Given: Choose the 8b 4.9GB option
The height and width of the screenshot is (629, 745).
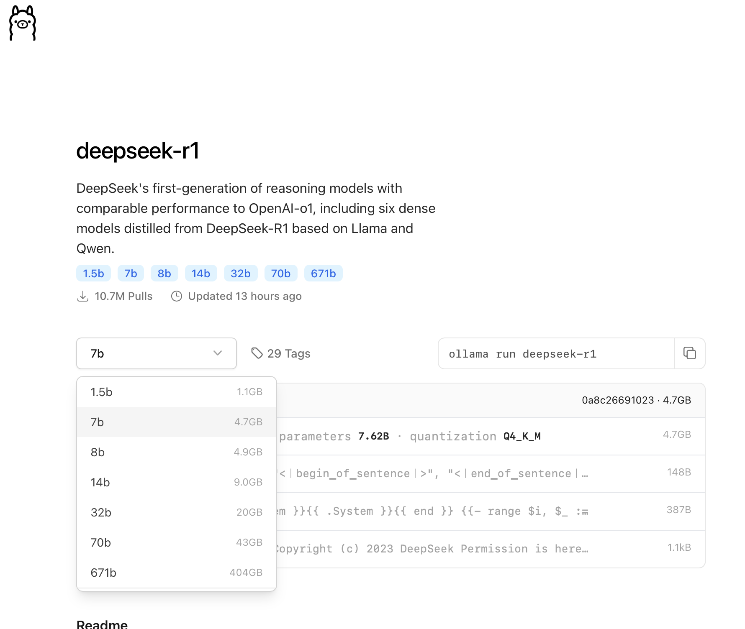Looking at the screenshot, I should click(x=177, y=452).
